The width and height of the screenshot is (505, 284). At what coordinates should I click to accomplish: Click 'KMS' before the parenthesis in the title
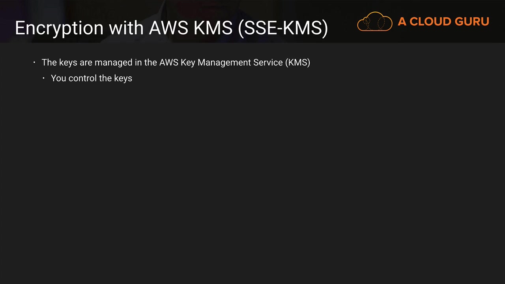click(x=215, y=28)
